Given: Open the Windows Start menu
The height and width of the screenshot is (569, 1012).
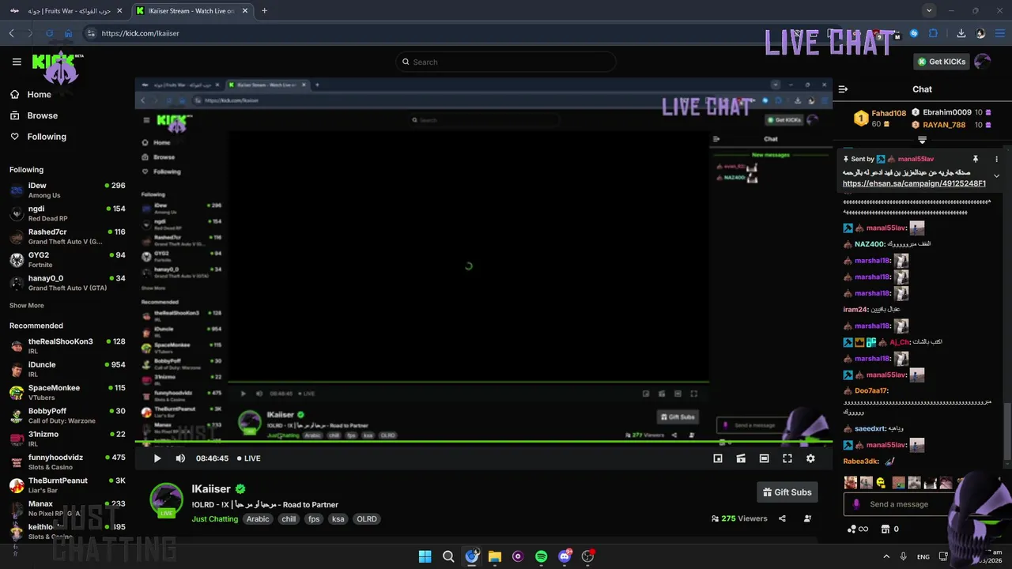Looking at the screenshot, I should (425, 556).
